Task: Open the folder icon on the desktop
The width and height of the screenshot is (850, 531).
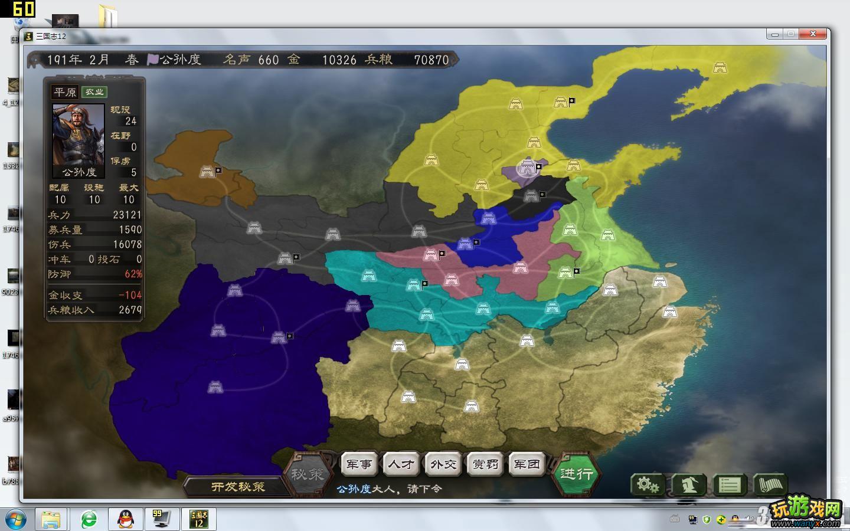Action: [108, 16]
